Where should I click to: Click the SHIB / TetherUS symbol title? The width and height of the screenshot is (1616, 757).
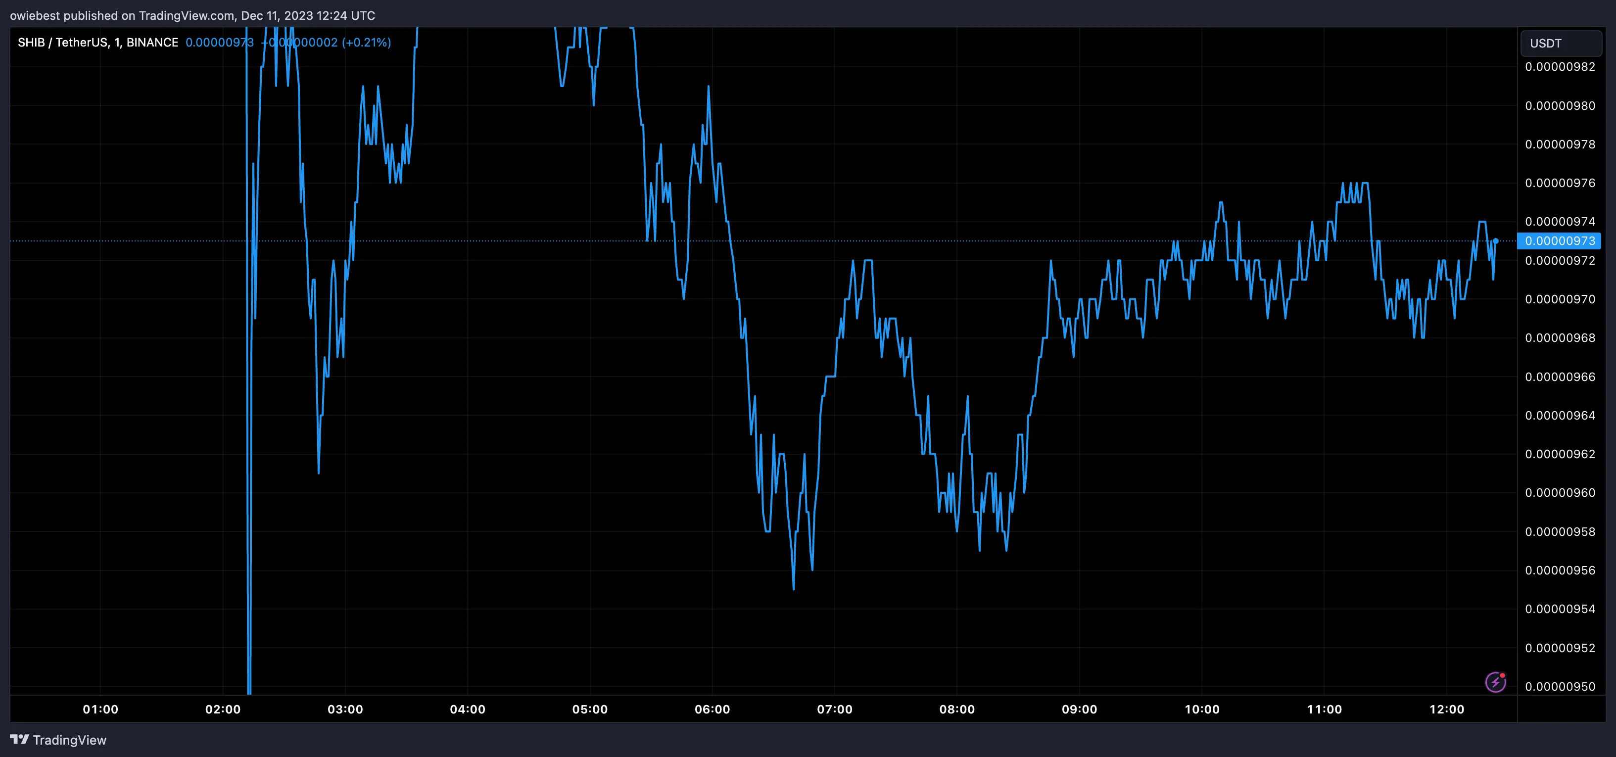coord(61,43)
